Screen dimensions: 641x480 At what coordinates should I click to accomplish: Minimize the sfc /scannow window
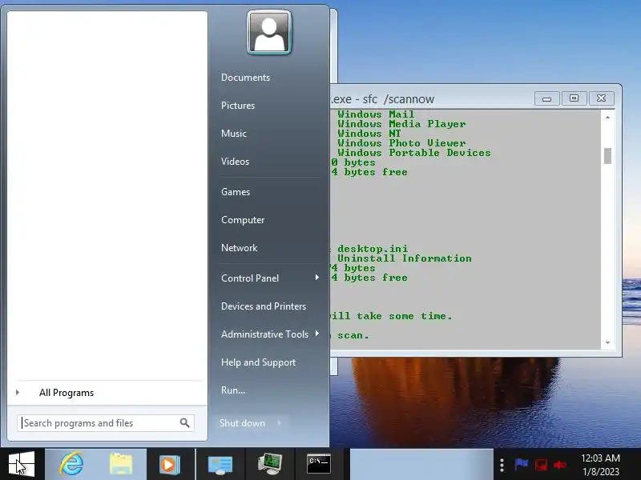(547, 98)
